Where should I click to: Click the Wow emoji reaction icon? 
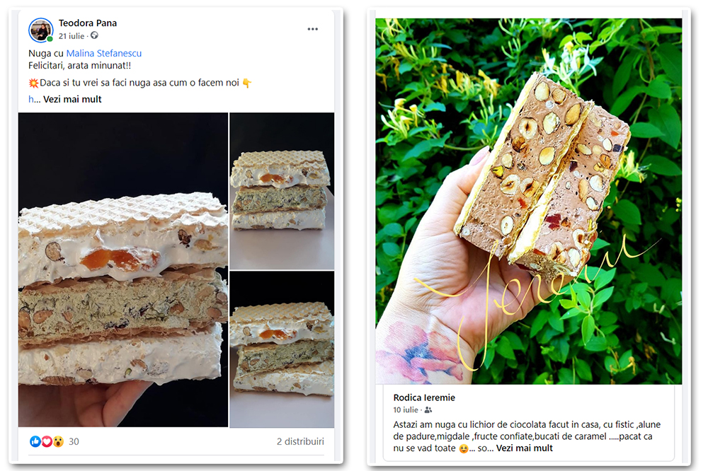point(58,441)
